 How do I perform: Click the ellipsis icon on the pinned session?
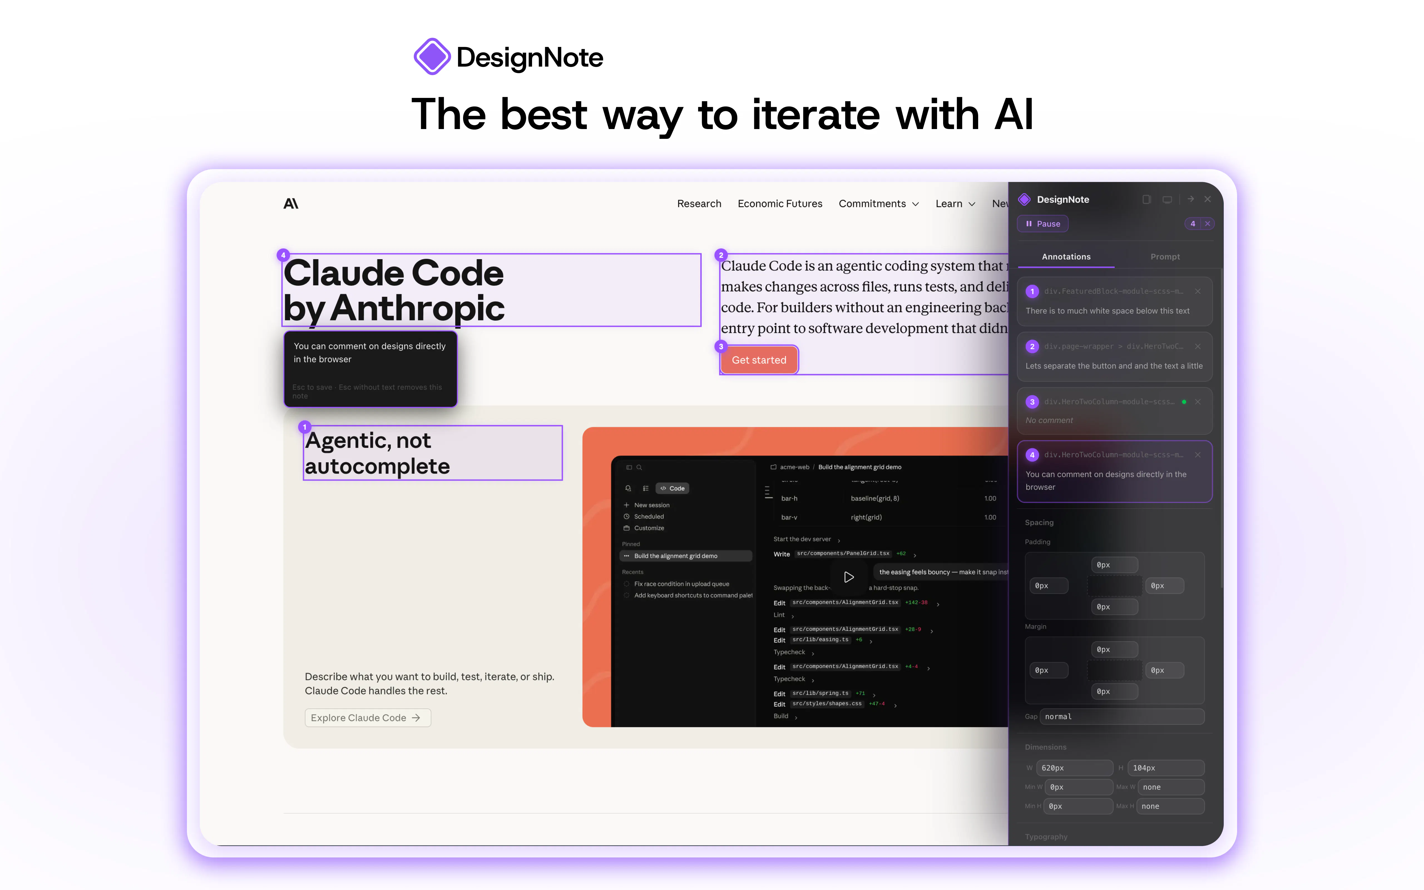point(627,556)
